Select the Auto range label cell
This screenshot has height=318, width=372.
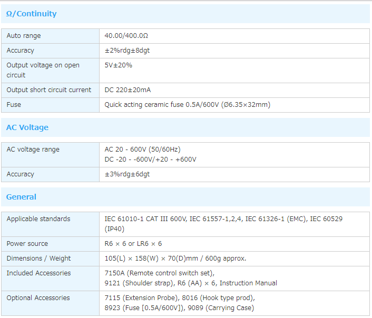[24, 36]
